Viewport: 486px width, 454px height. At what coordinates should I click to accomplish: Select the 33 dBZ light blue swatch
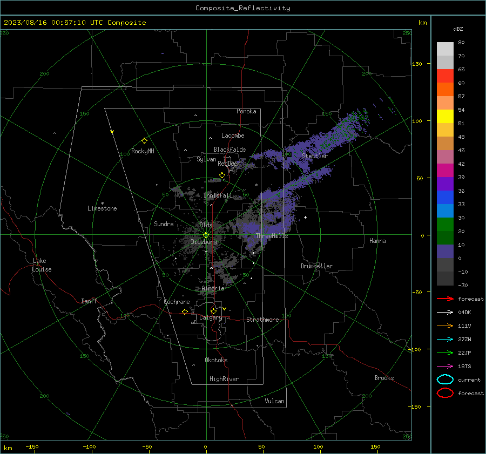click(x=445, y=211)
